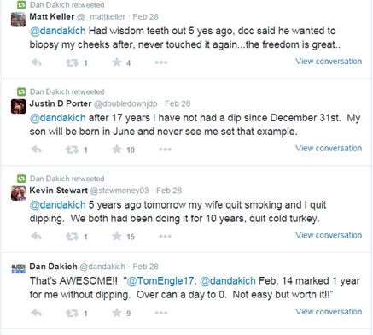
Task: Open Kevin Stewart's avatar thumbnail
Action: [19, 193]
